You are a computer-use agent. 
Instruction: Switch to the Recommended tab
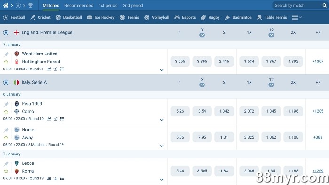coord(78,6)
